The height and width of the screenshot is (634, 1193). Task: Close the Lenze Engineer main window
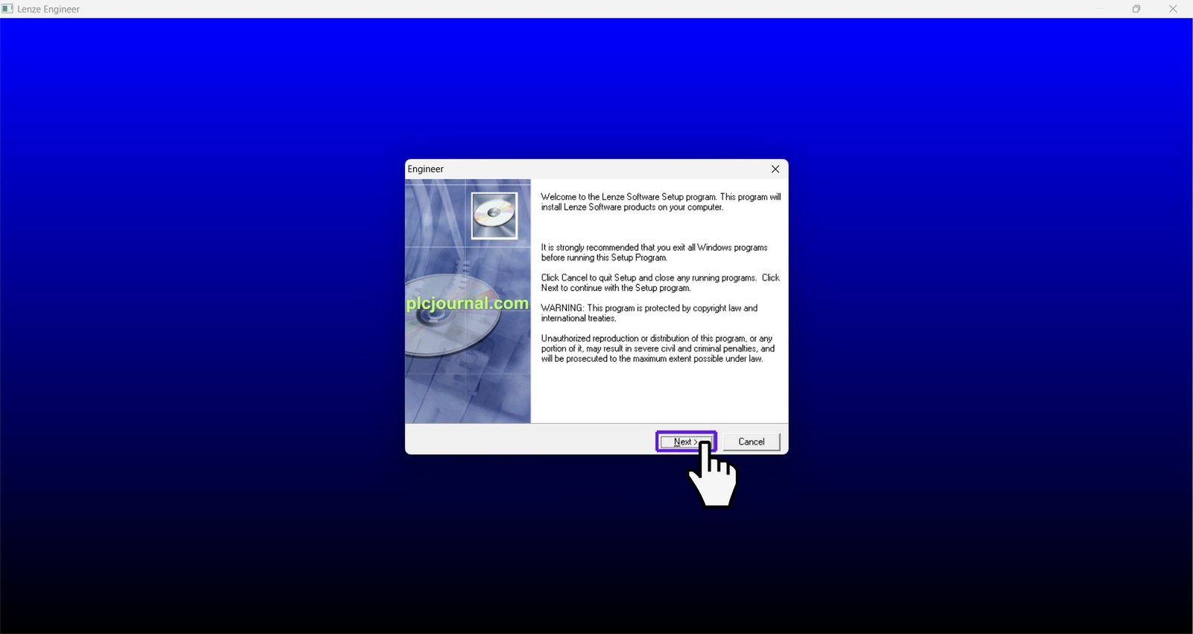point(1173,9)
